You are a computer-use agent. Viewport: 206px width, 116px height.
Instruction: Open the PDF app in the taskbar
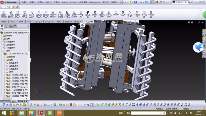[31, 113]
